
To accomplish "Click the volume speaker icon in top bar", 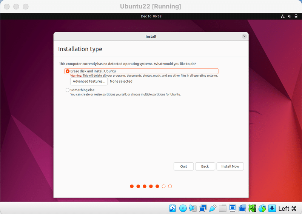I will tap(289, 16).
